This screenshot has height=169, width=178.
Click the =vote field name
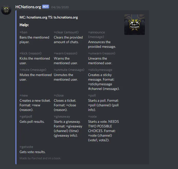[92, 116]
